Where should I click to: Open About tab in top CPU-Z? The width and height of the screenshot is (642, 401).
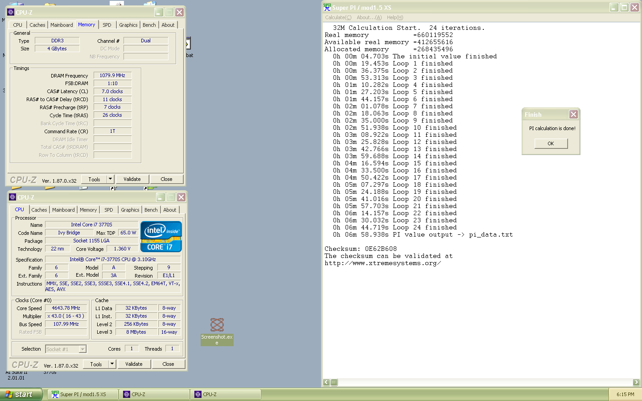pyautogui.click(x=168, y=25)
